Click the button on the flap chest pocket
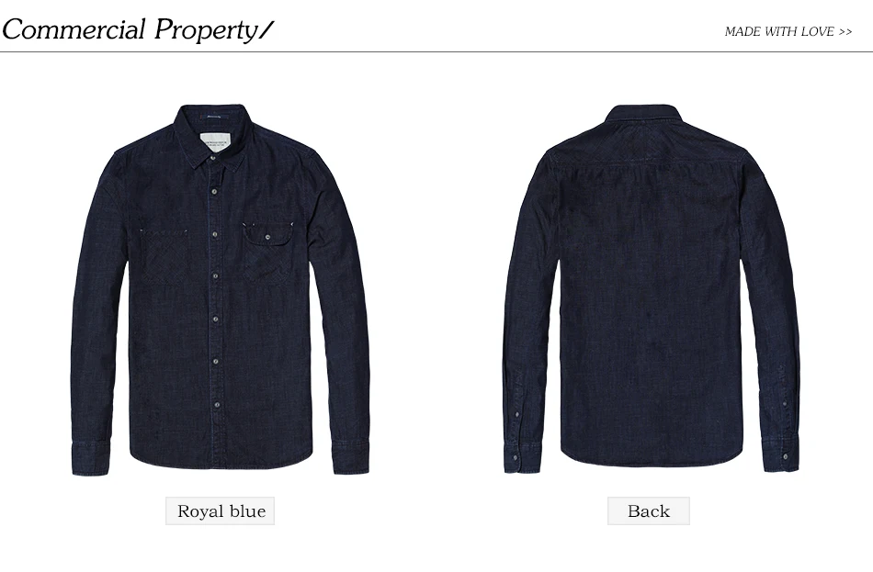The width and height of the screenshot is (873, 572). pos(267,237)
